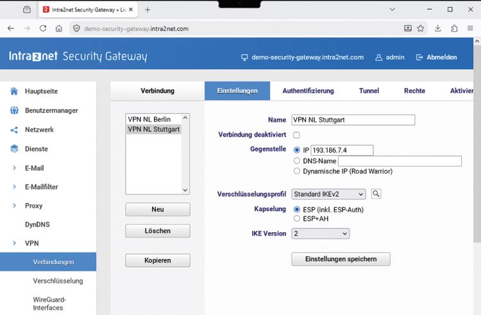Click the Abmelden logout icon
This screenshot has height=315, width=481.
pos(419,57)
